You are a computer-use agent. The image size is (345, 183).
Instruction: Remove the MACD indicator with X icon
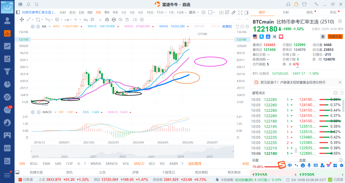coord(39,112)
